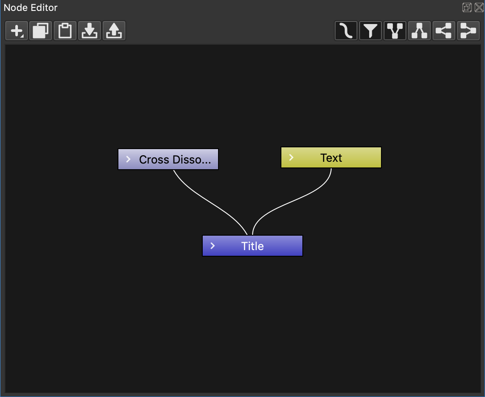Toggle curved edges S-curve icon
485x397 pixels.
(x=346, y=31)
